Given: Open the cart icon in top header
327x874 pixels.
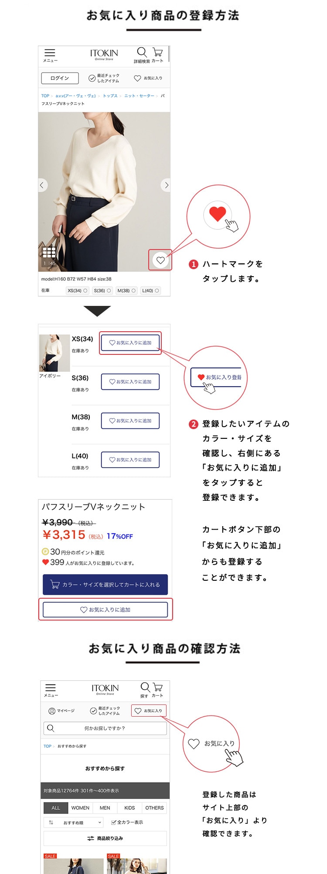Looking at the screenshot, I should tap(157, 52).
